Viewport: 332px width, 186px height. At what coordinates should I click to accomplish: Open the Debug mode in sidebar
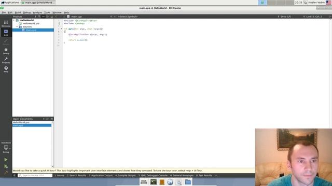click(6, 51)
